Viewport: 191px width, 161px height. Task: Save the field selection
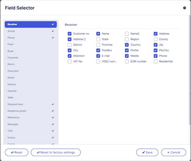coord(147,153)
